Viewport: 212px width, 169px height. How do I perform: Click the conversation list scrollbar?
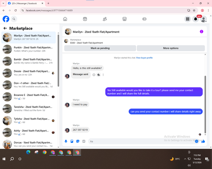pyautogui.click(x=59, y=60)
